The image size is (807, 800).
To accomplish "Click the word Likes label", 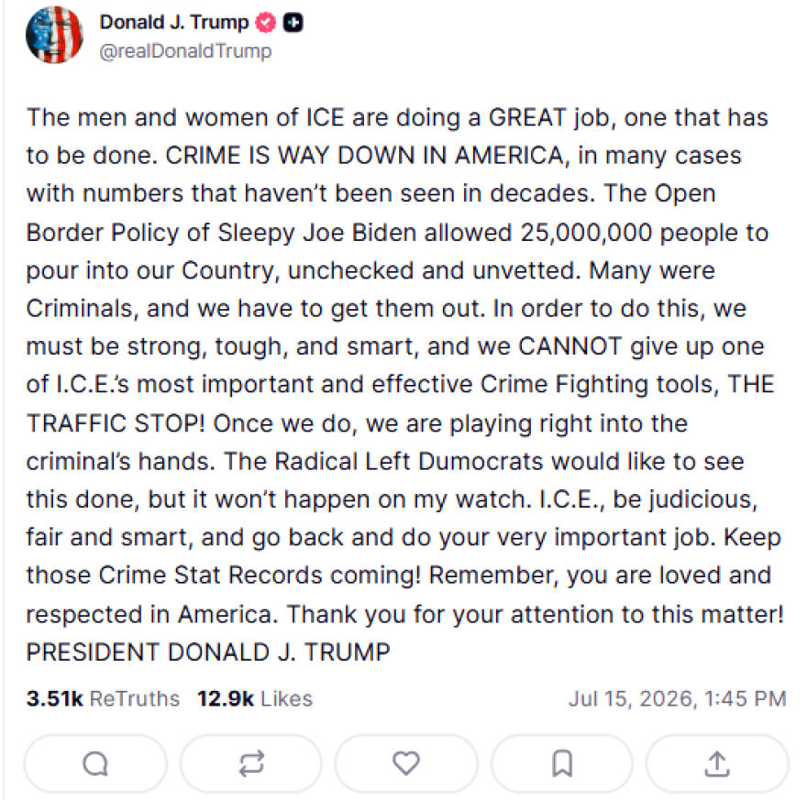I will tap(287, 698).
